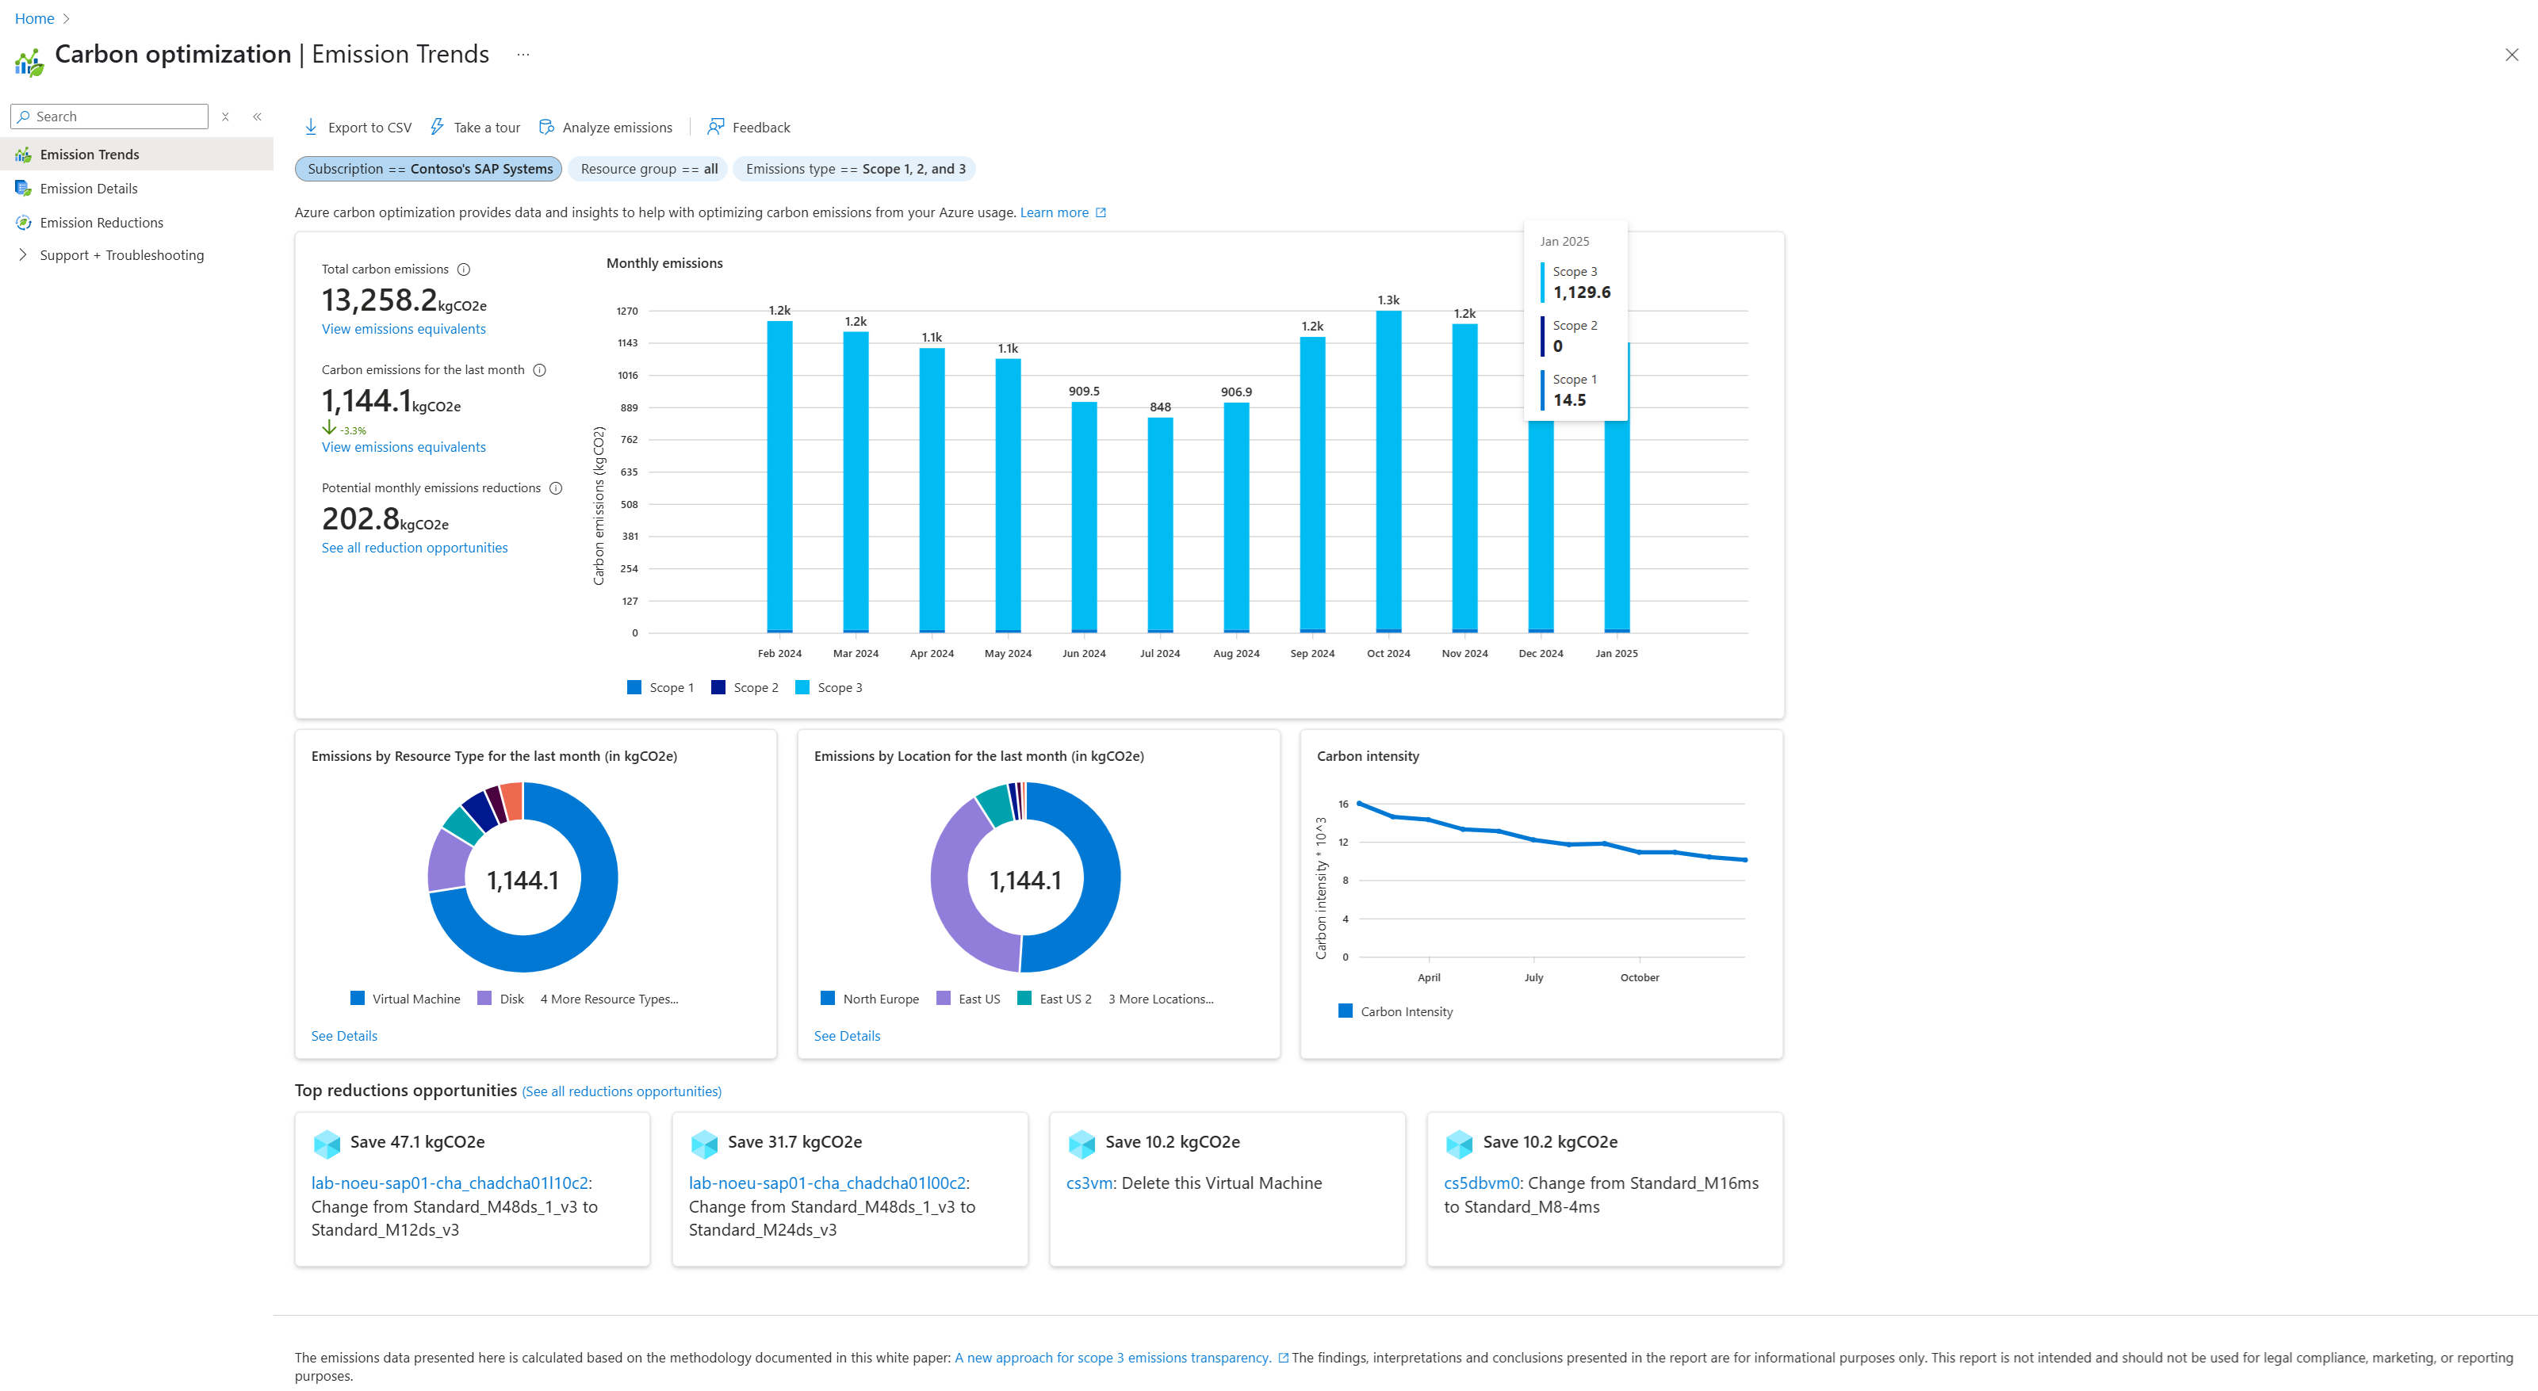Click the Oct 2024 emissions bar

click(x=1388, y=473)
